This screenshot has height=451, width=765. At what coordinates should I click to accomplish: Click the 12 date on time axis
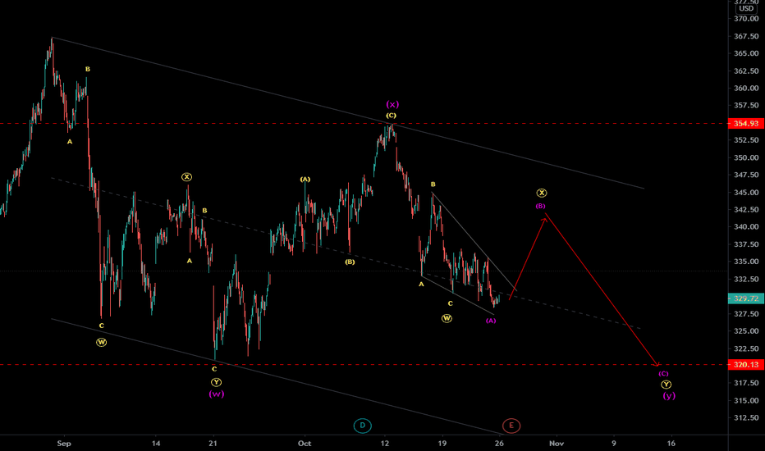(385, 443)
